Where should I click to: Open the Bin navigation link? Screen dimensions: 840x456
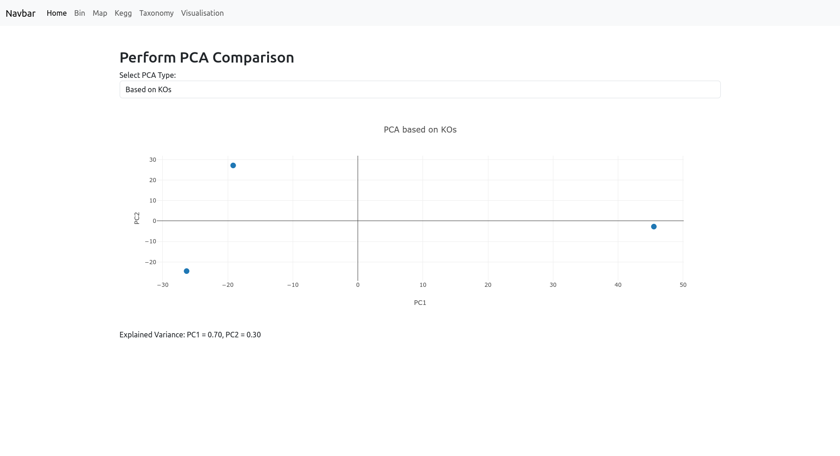coord(79,13)
